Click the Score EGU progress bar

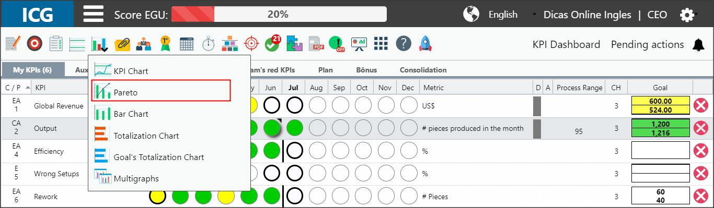[279, 14]
